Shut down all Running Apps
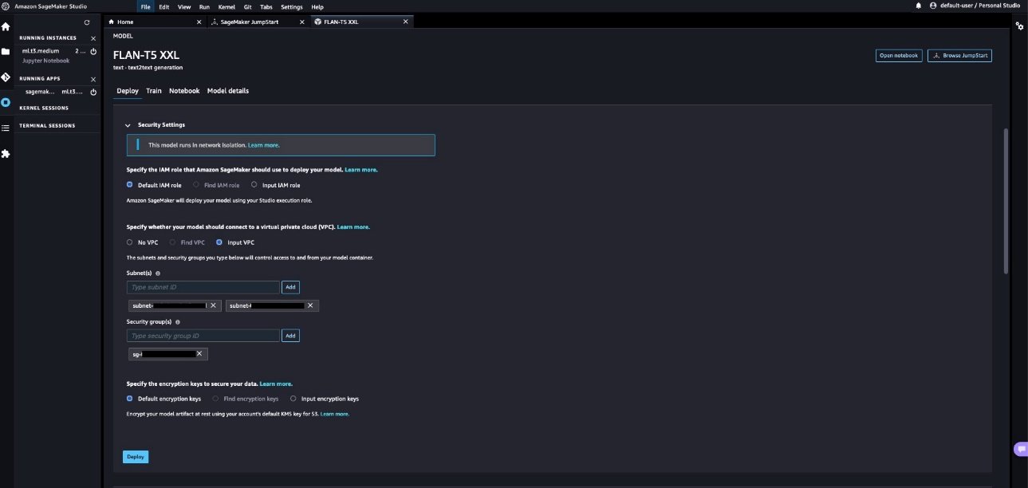Viewport: 1028px width, 488px height. (93, 79)
